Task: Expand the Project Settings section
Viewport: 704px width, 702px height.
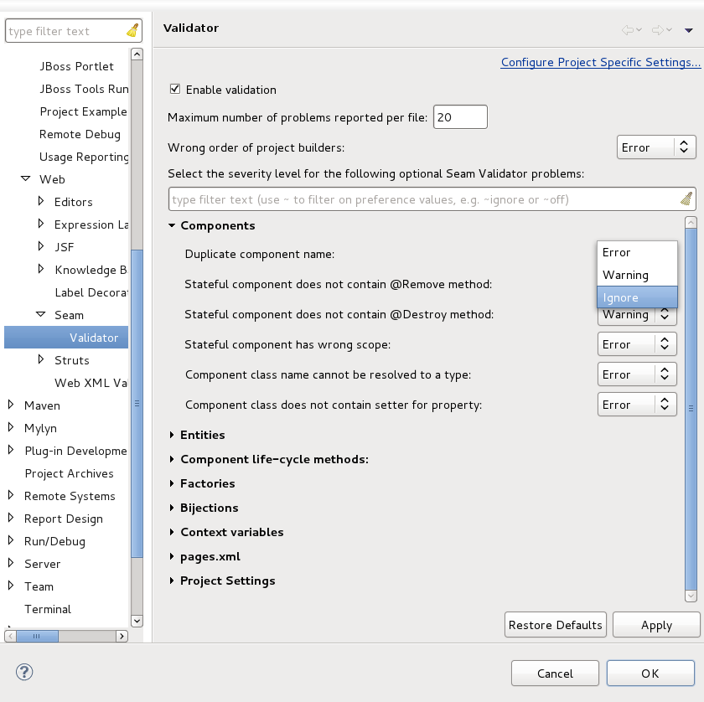Action: [x=172, y=581]
